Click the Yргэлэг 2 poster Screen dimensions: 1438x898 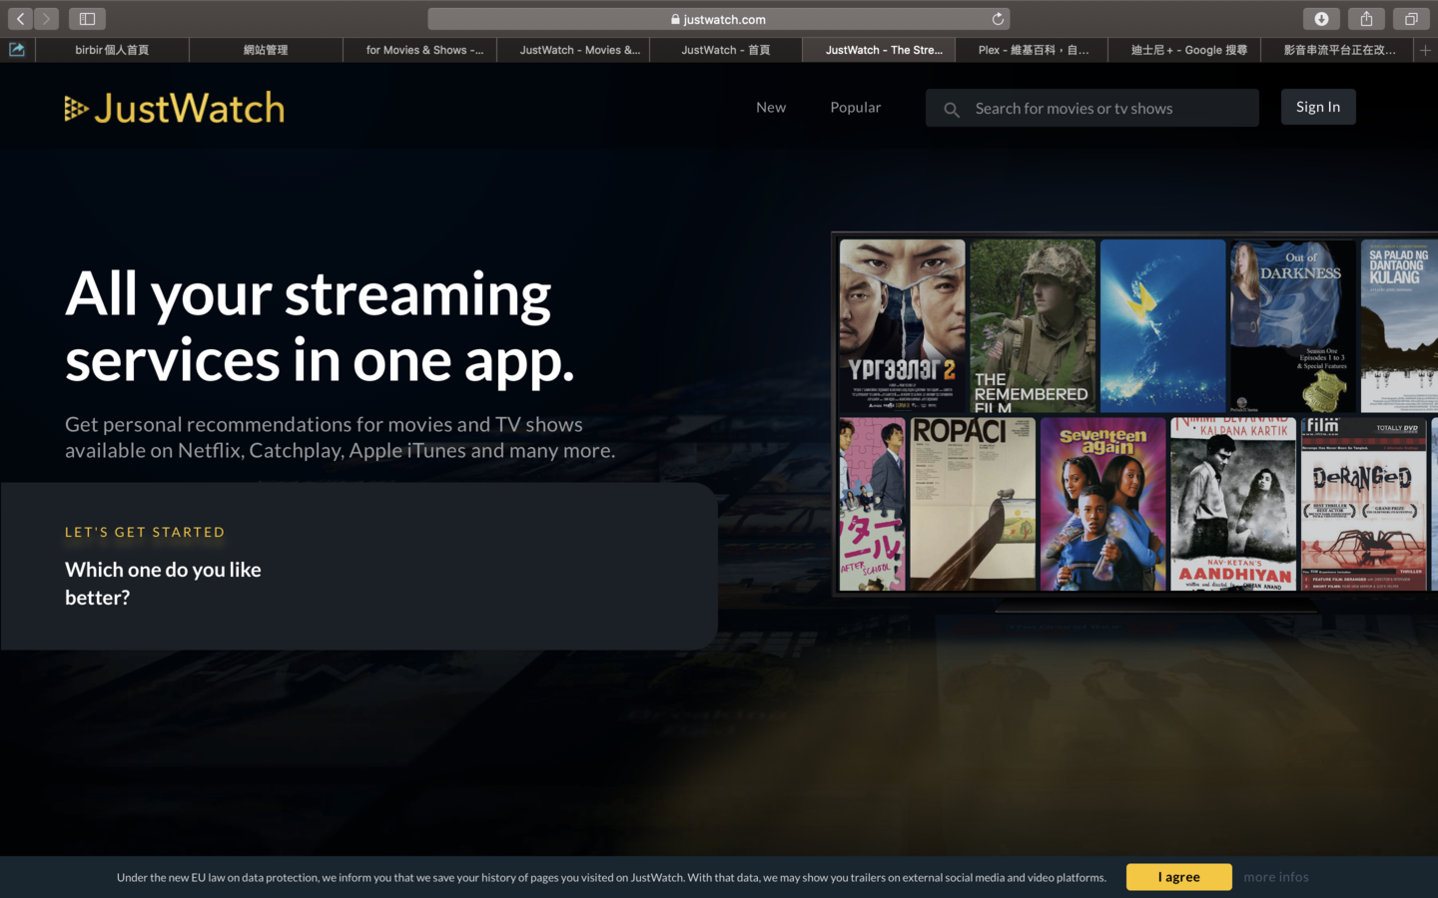[x=903, y=325]
